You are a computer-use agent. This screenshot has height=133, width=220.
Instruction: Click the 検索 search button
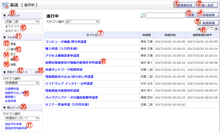191,15
